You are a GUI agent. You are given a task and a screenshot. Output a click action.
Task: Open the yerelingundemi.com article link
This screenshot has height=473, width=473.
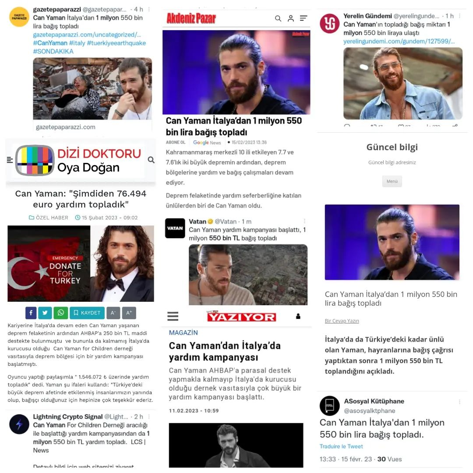(x=399, y=41)
